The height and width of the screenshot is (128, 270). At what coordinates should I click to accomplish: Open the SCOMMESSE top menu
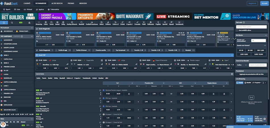coord(41,3)
